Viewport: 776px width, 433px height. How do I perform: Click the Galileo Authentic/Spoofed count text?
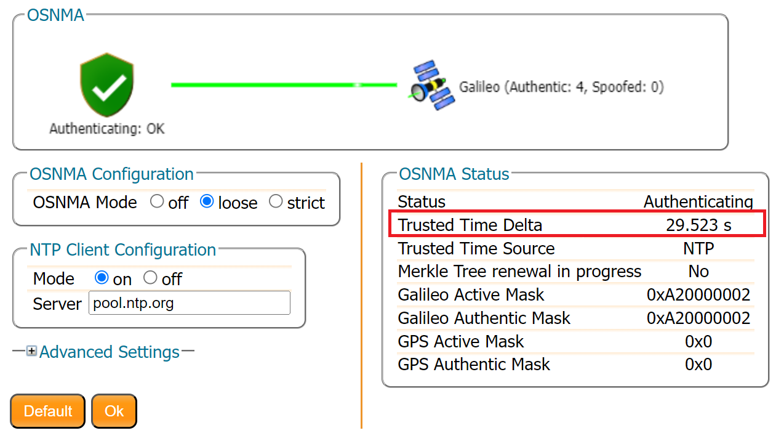561,87
